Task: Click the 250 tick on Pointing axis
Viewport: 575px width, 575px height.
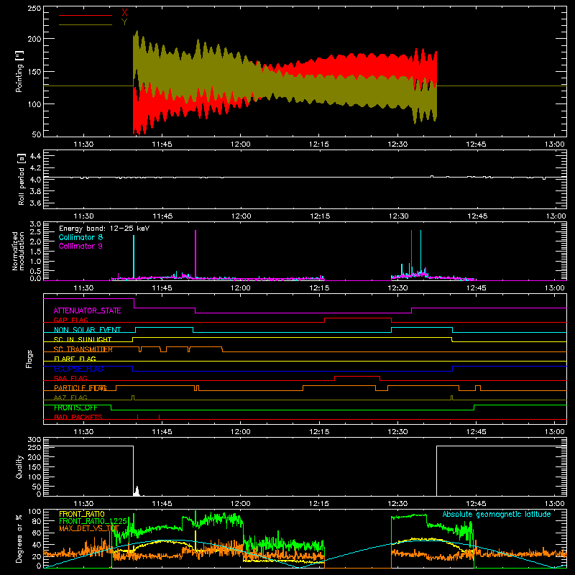Action: pos(34,9)
